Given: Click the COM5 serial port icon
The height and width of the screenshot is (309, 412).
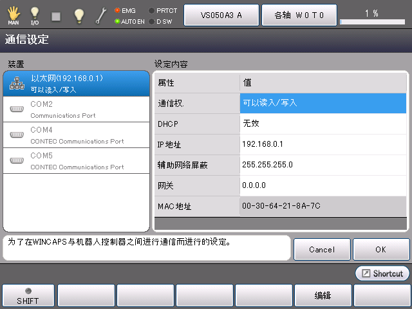Looking at the screenshot, I should (17, 160).
